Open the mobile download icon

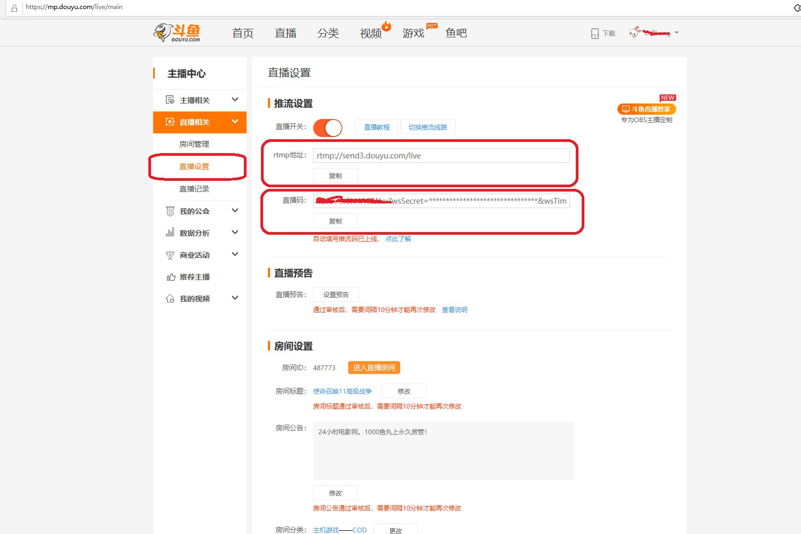click(594, 34)
